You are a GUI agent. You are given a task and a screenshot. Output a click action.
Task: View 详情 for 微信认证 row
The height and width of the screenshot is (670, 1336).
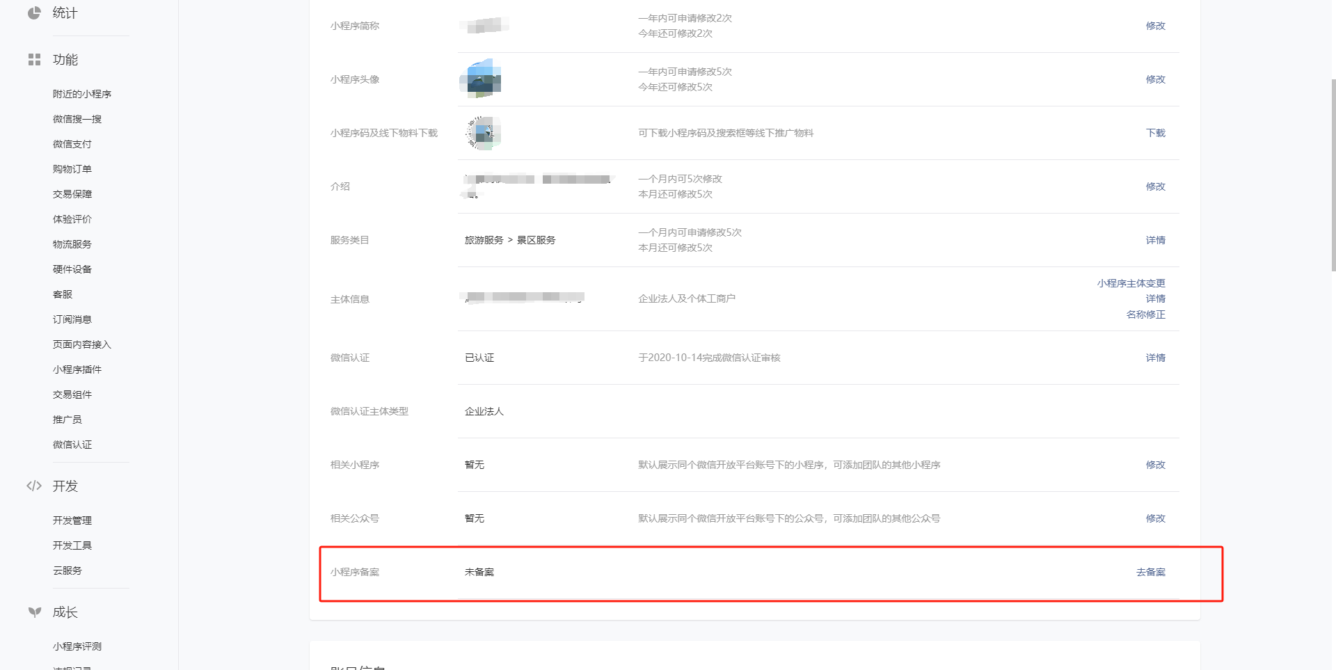[1155, 358]
